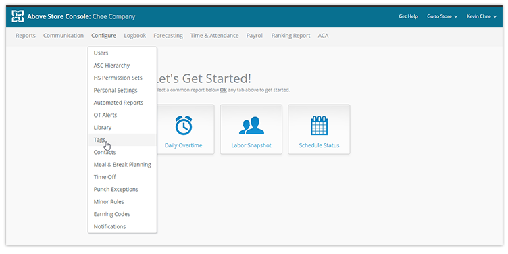The width and height of the screenshot is (508, 254).
Task: Open the Reports tab
Action: tap(26, 36)
